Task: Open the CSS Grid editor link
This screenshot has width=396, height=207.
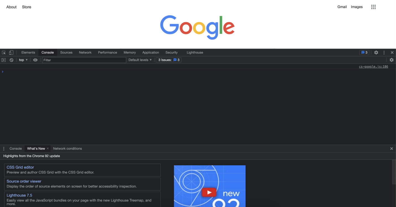Action: coord(20,167)
